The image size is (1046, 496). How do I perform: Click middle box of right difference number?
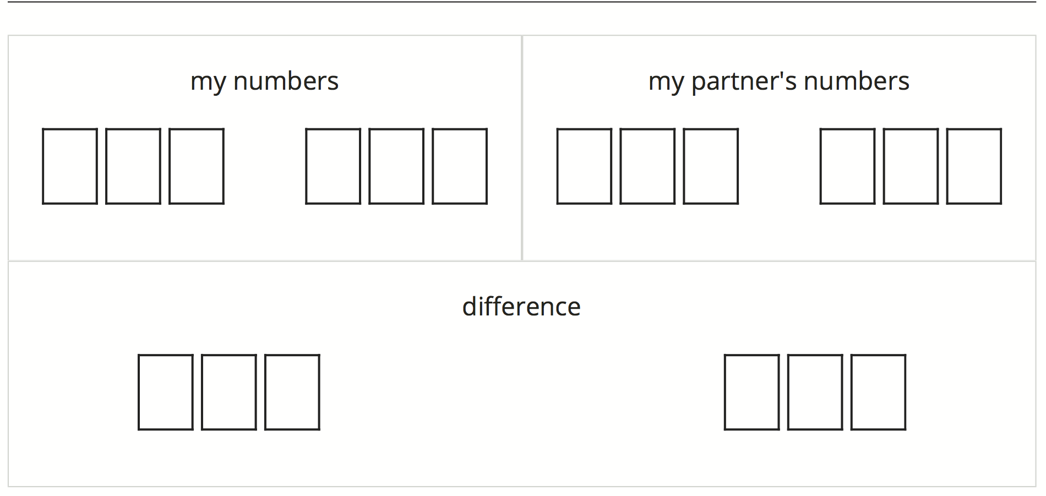click(815, 392)
